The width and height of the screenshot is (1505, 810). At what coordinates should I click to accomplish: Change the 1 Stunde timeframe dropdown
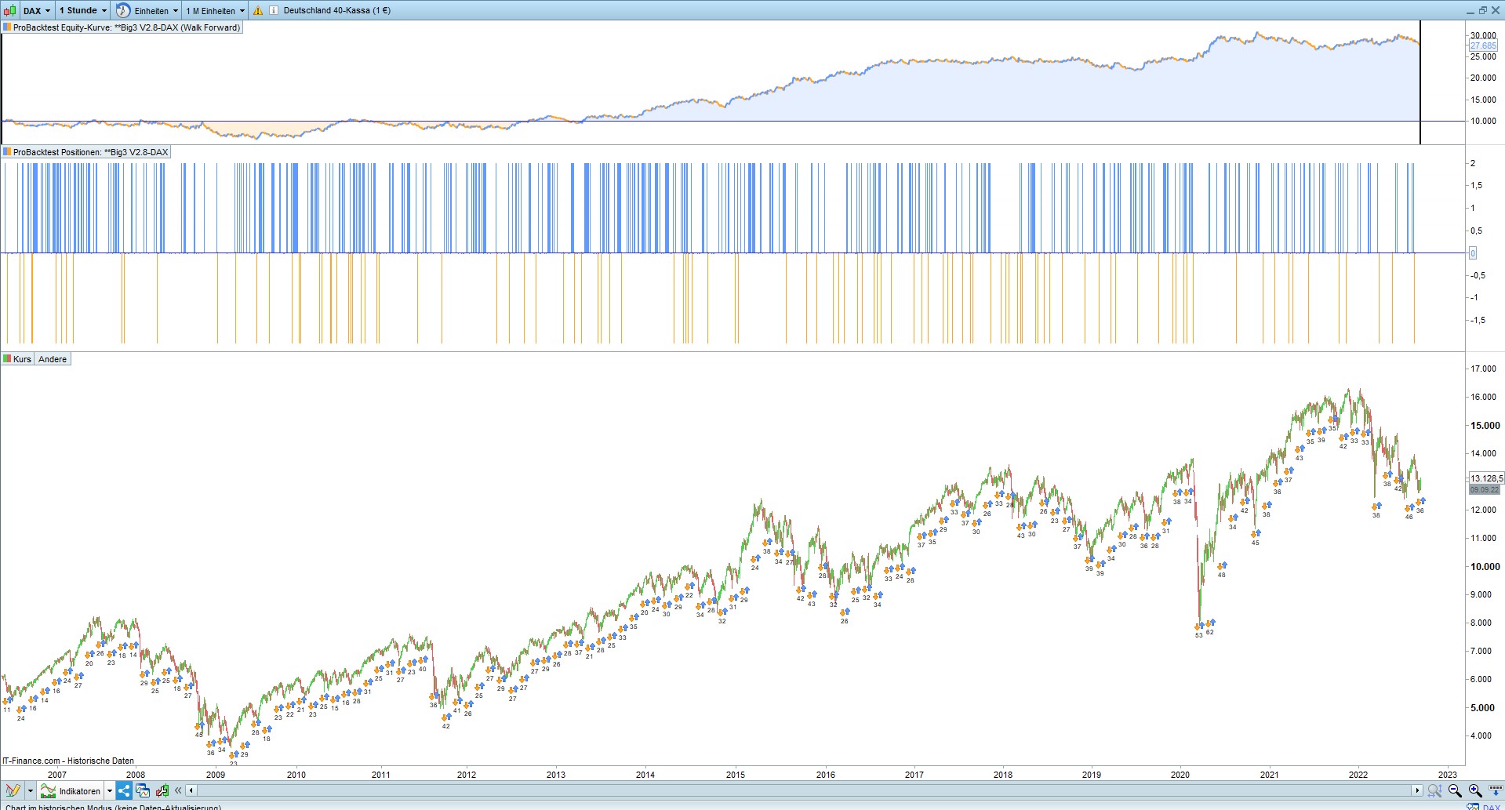[82, 10]
